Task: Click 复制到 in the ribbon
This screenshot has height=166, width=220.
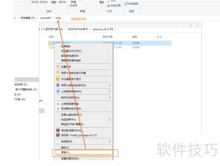Action: pos(44,2)
